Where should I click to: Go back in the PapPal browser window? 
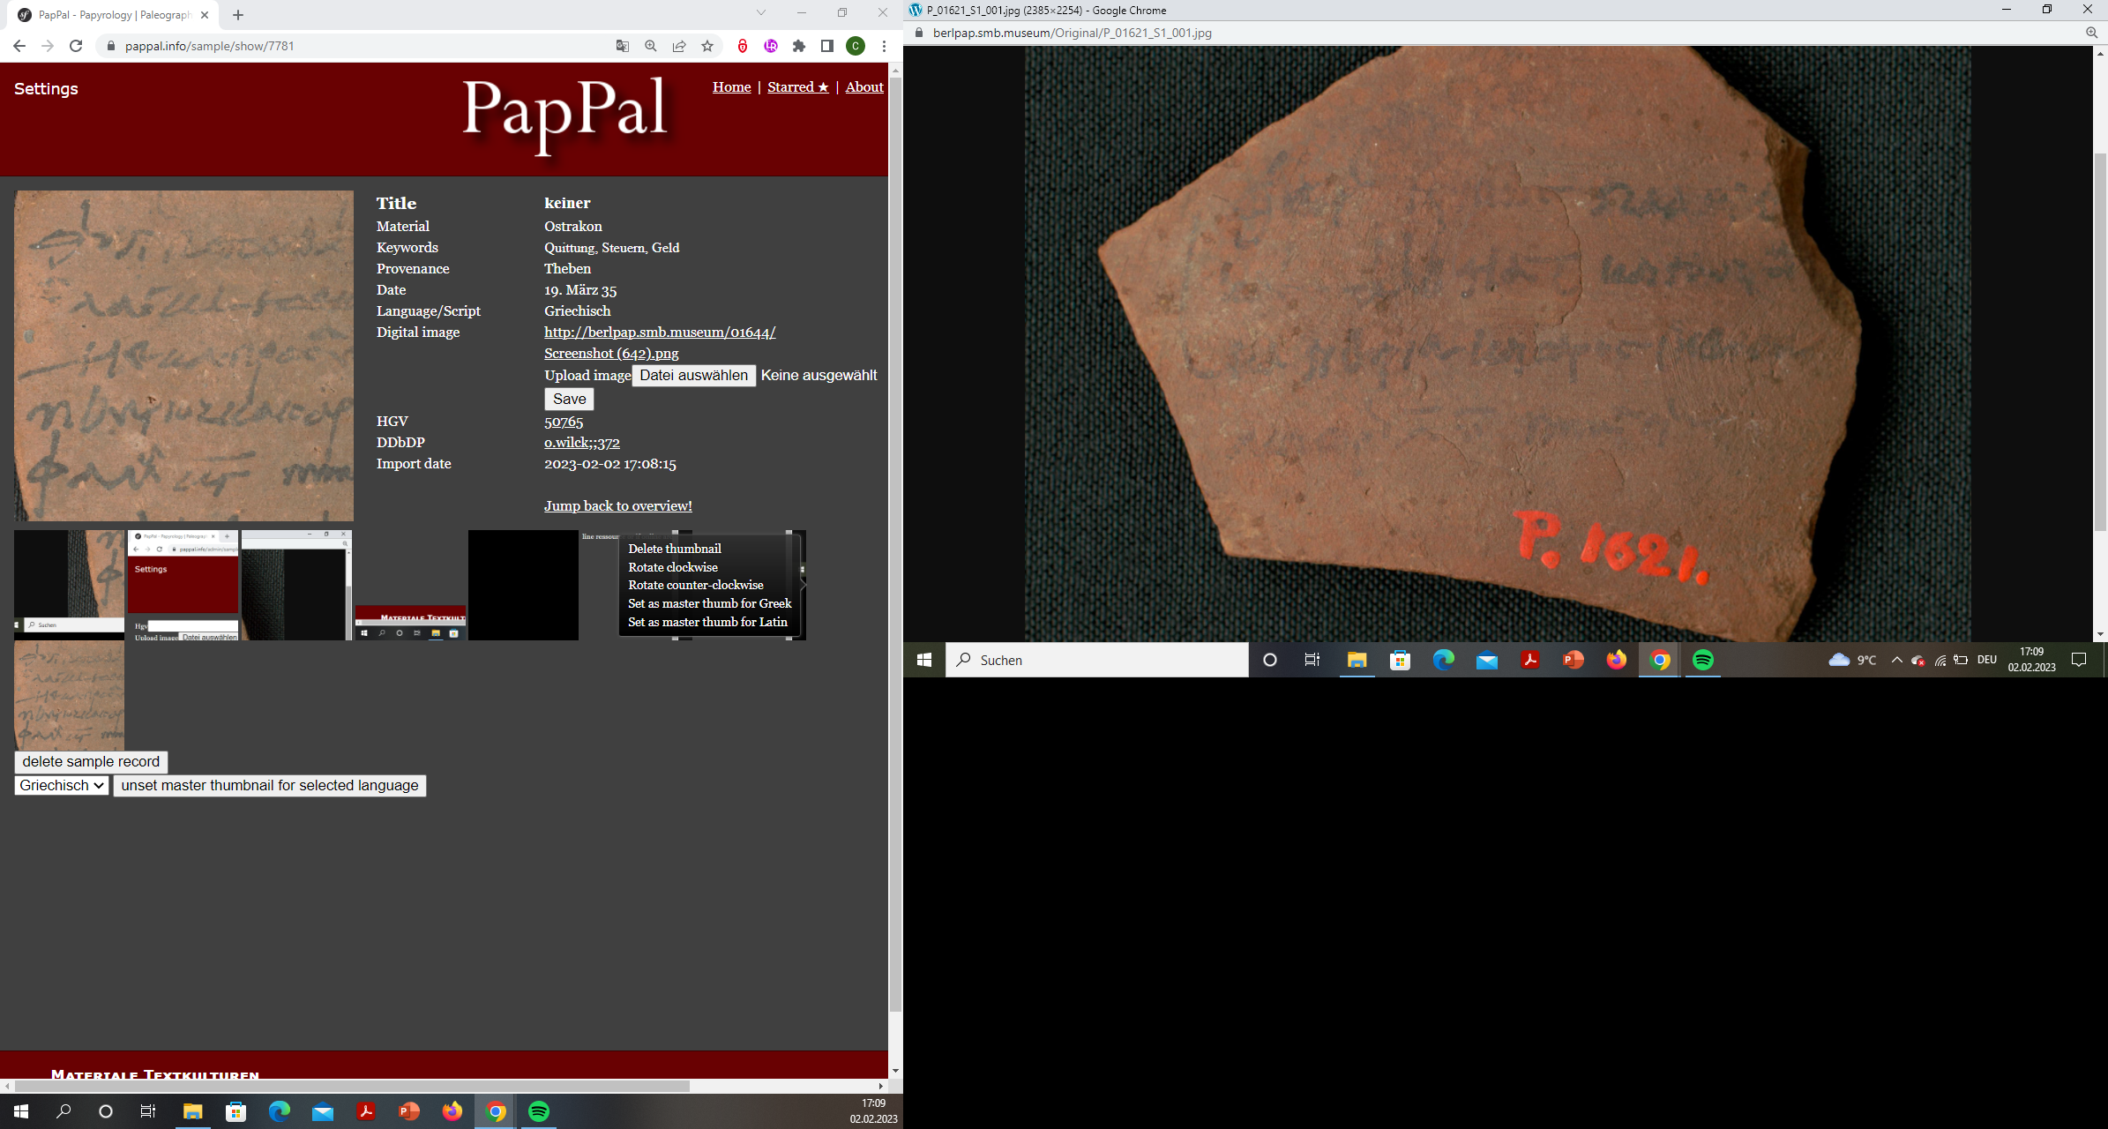tap(19, 46)
